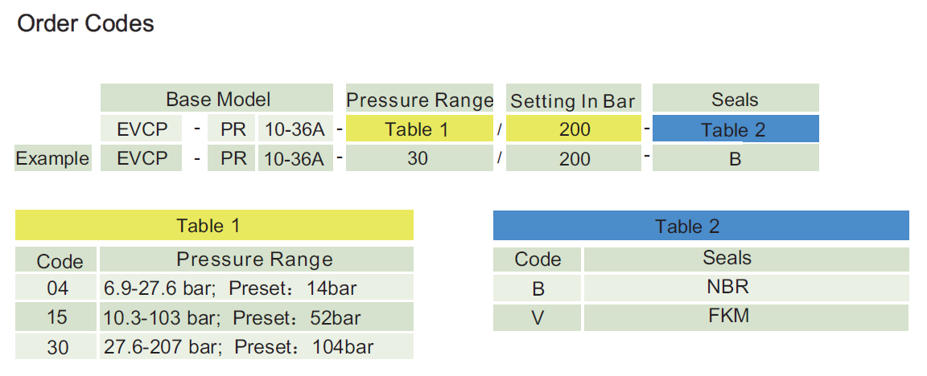Image resolution: width=927 pixels, height=376 pixels.
Task: Click code V in Table 2
Action: point(538,318)
